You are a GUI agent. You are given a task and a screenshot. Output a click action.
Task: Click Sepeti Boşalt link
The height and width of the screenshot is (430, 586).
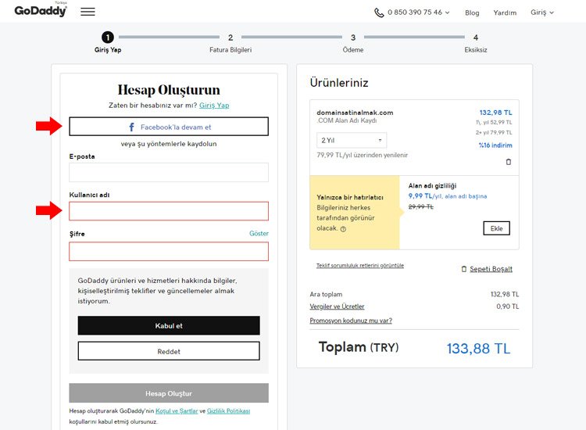click(x=491, y=269)
